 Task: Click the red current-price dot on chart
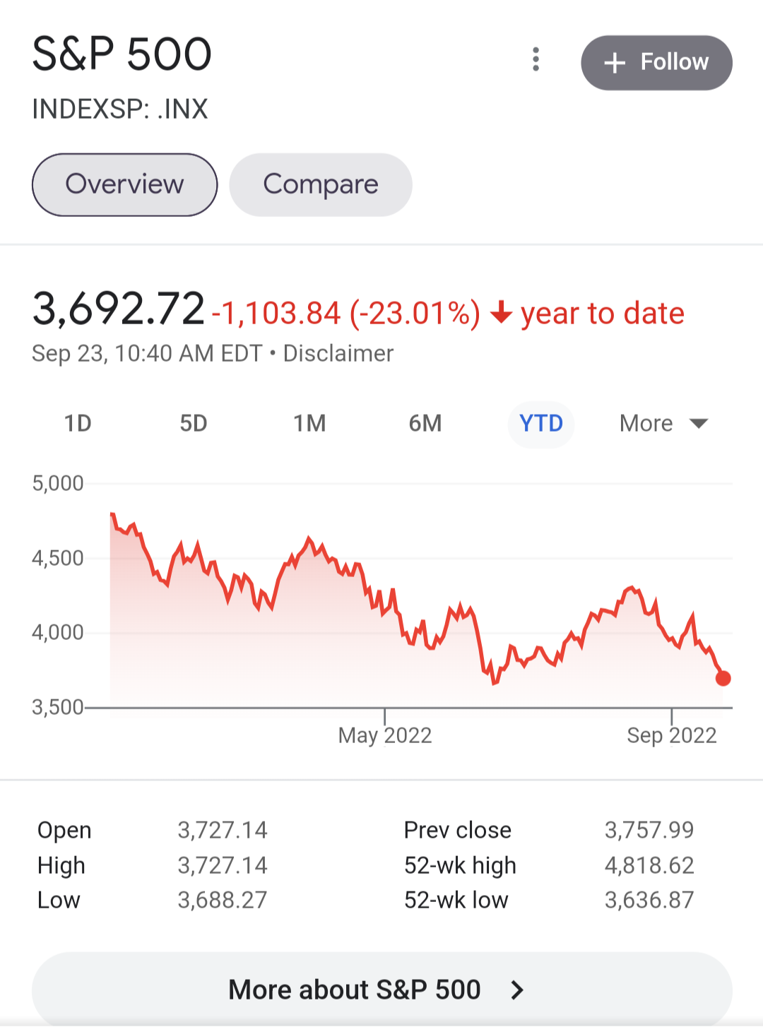[x=723, y=679]
